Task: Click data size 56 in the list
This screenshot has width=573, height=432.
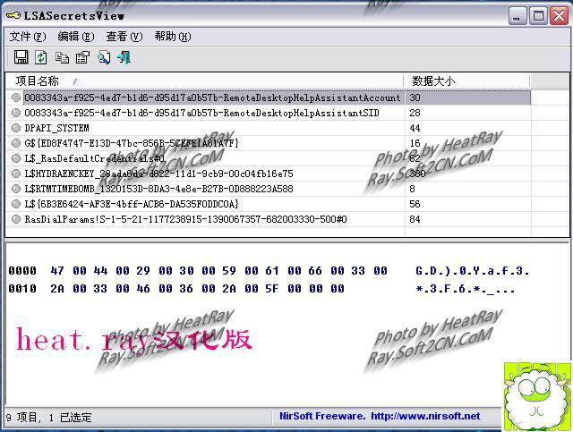Action: point(415,204)
